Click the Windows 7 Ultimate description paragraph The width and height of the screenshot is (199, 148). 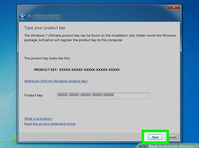(100, 38)
